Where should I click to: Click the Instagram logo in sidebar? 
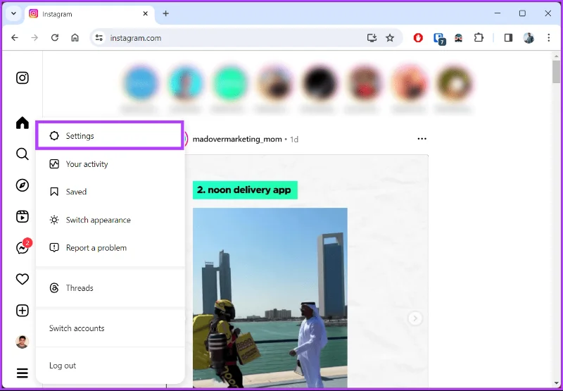click(x=23, y=77)
